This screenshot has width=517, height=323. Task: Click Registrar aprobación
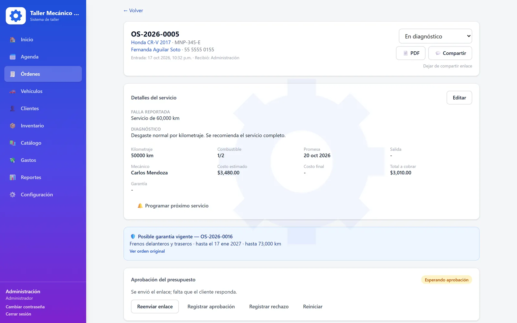pyautogui.click(x=211, y=307)
